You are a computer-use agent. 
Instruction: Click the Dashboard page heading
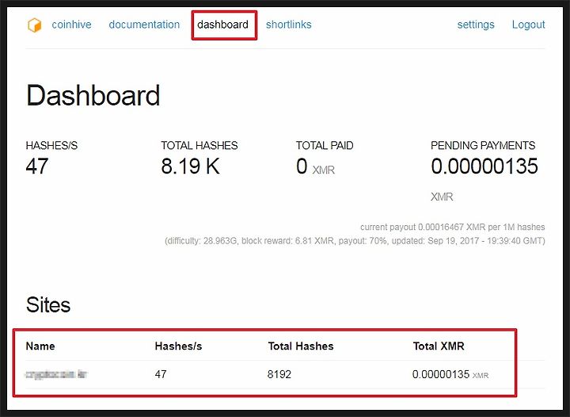tap(93, 95)
